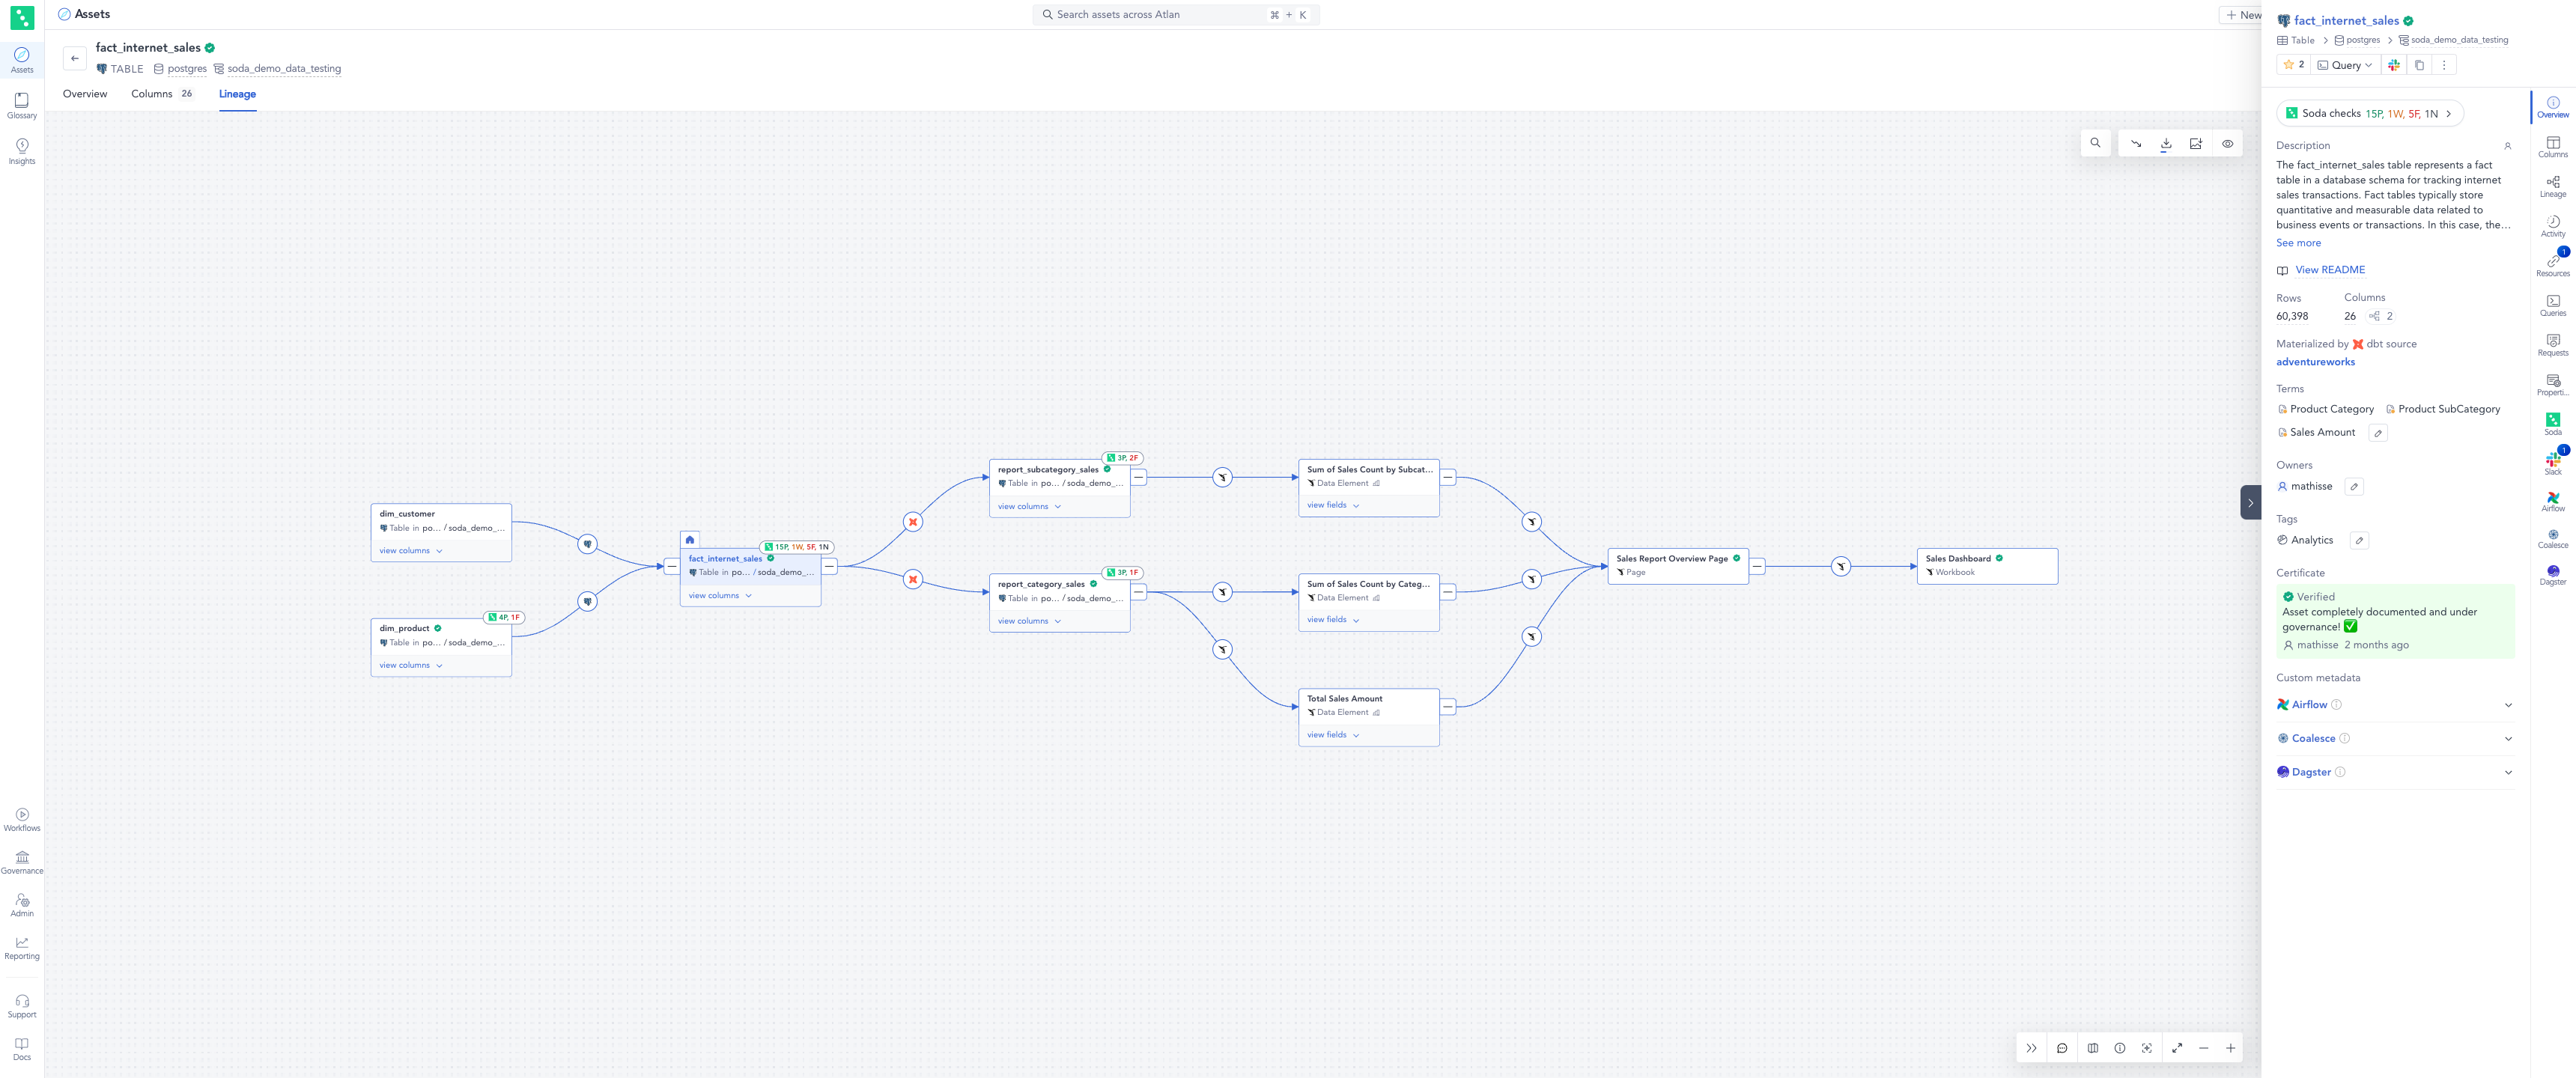This screenshot has height=1078, width=2576.
Task: Open the Glossary section in left sidebar
Action: 21,105
